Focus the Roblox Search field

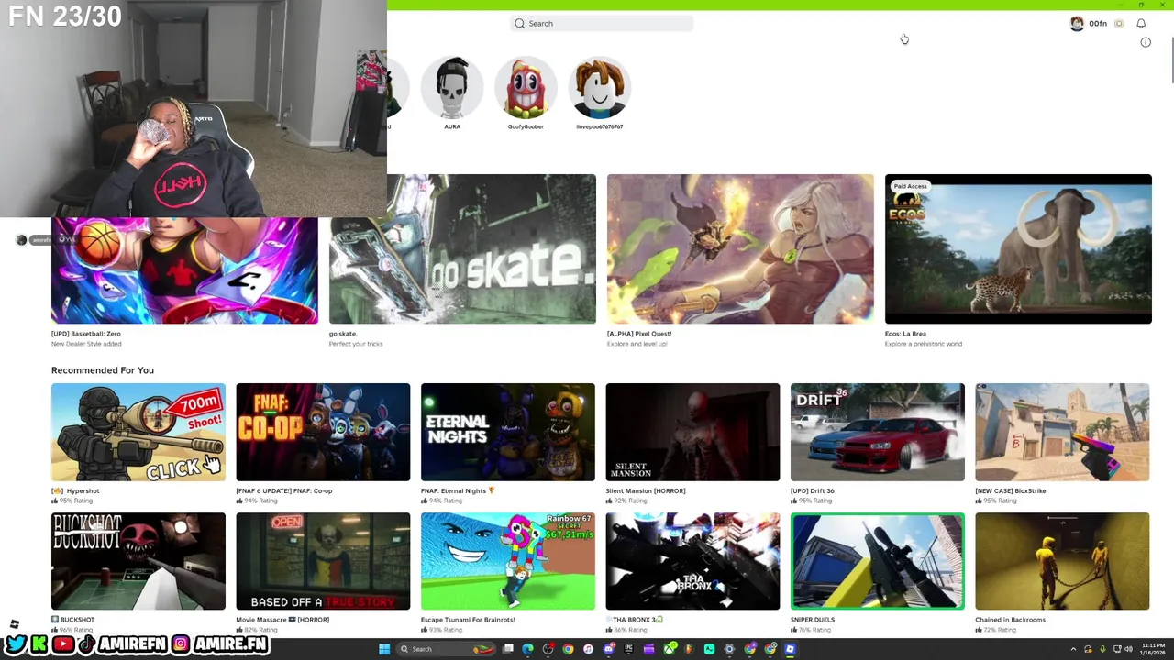[602, 23]
